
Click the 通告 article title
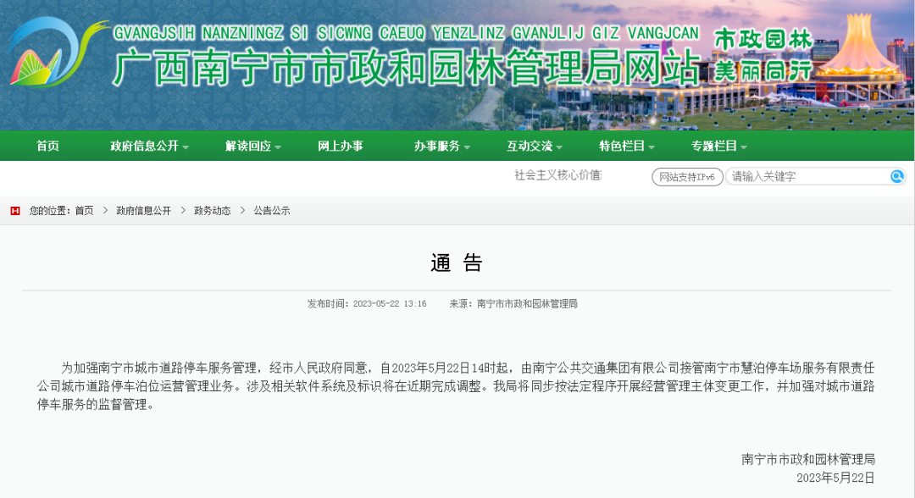click(457, 263)
